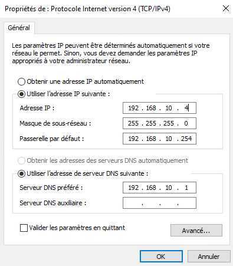233x266 pixels.
Task: Click the 254 octet of the gateway
Action: point(186,139)
